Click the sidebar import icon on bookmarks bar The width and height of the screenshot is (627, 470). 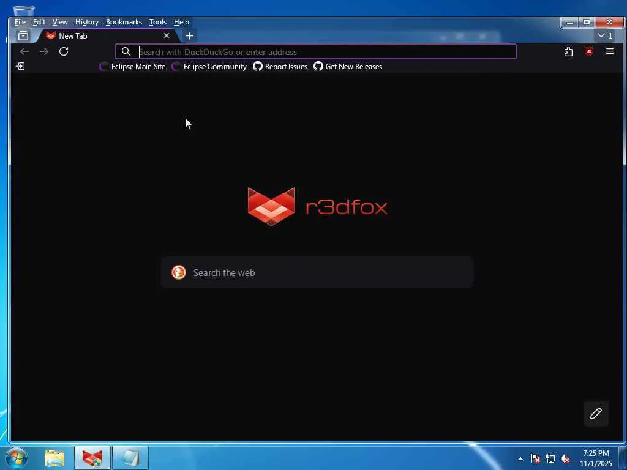[x=20, y=66]
